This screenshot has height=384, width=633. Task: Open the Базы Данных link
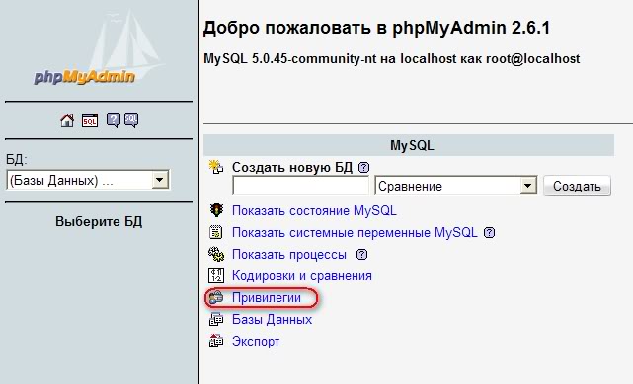(x=273, y=320)
